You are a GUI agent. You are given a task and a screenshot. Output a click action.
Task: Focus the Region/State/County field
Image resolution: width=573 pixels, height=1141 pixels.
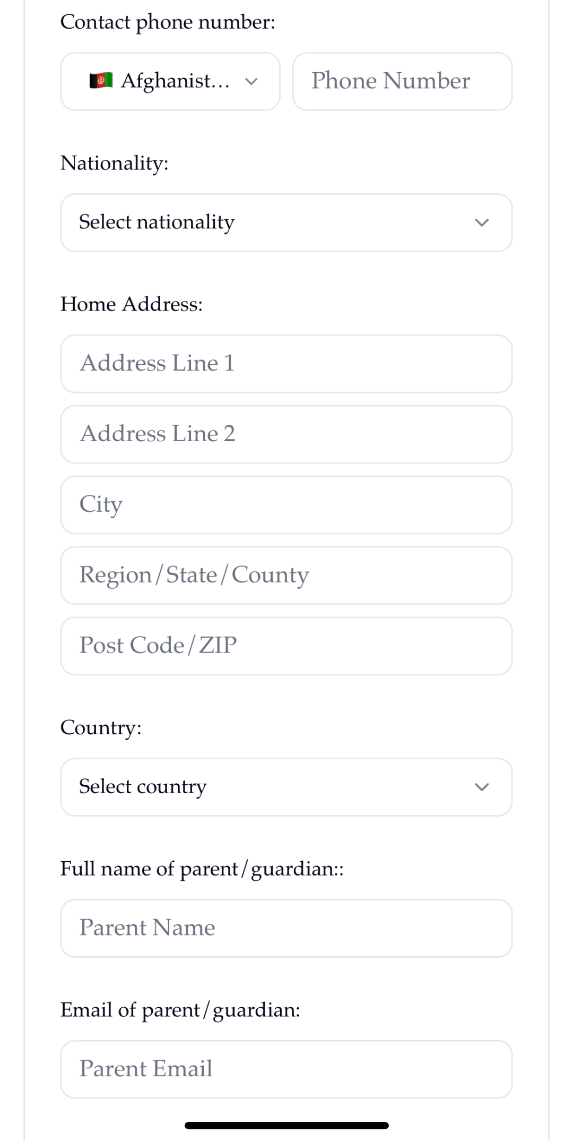(x=286, y=576)
